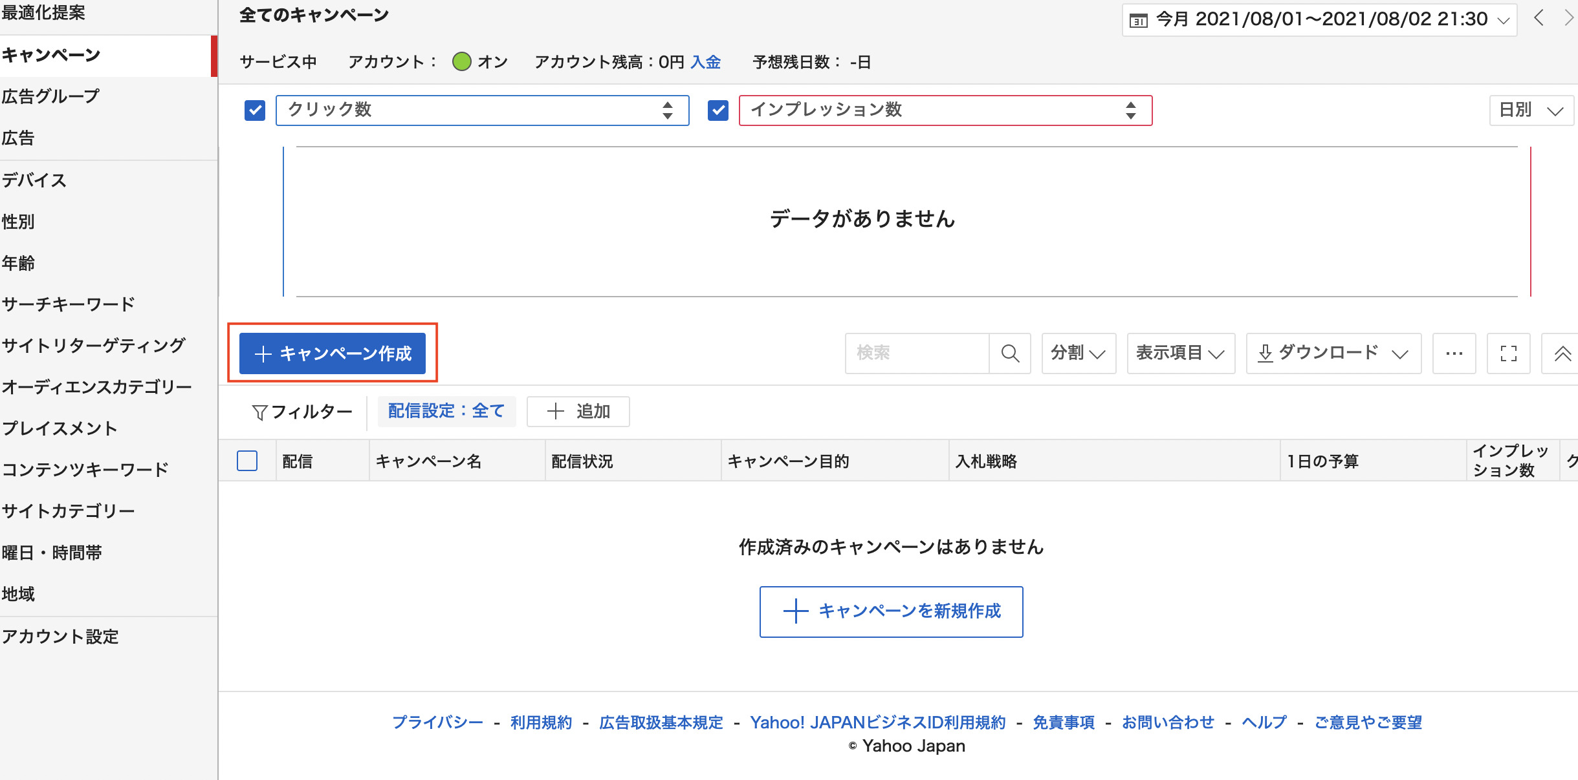Click the search magnifier icon
Viewport: 1578px width, 780px height.
pos(1010,353)
